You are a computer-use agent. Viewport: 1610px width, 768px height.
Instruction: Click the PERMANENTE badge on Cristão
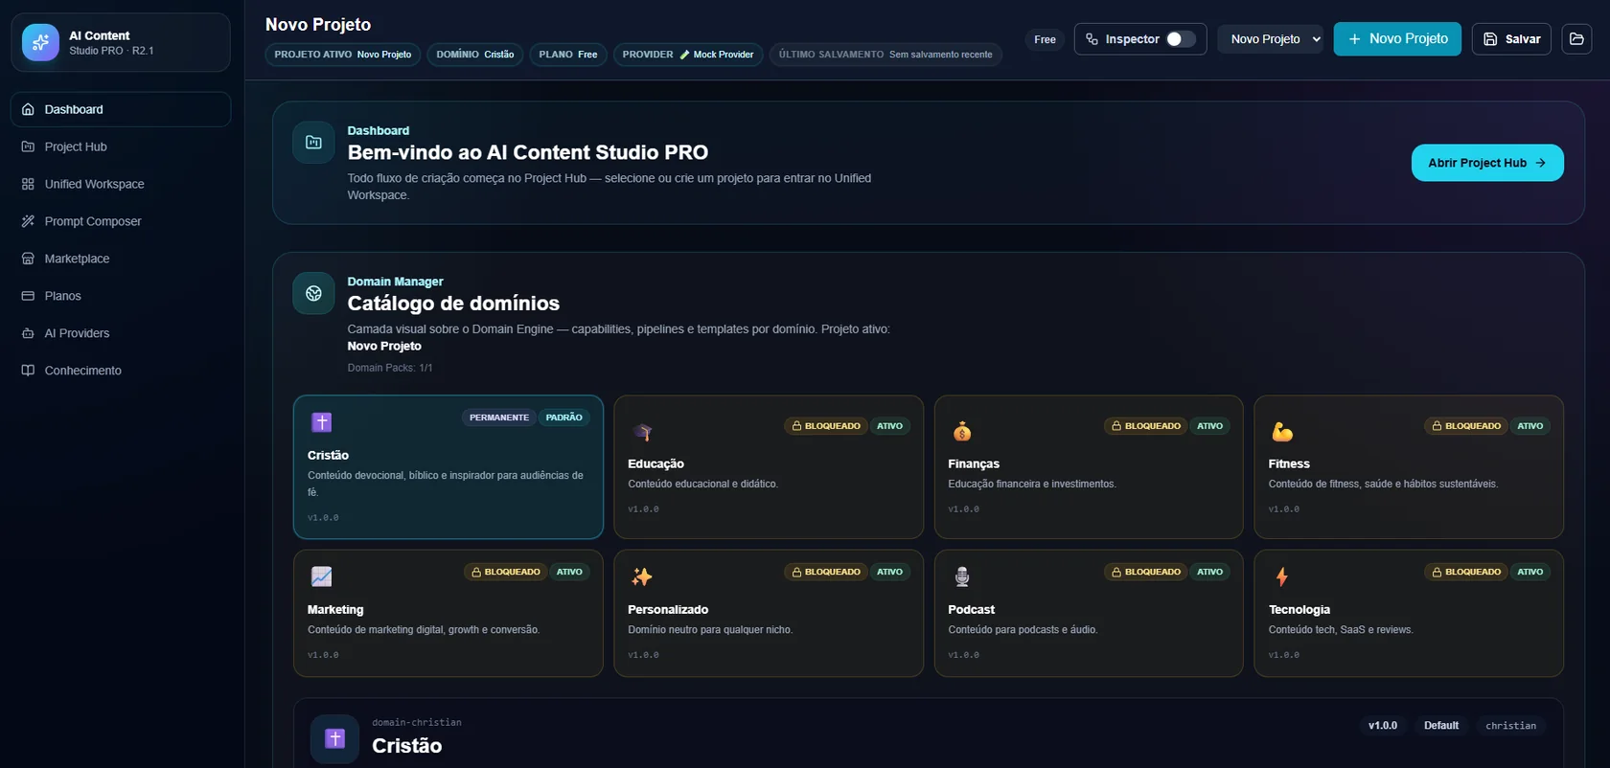click(499, 418)
